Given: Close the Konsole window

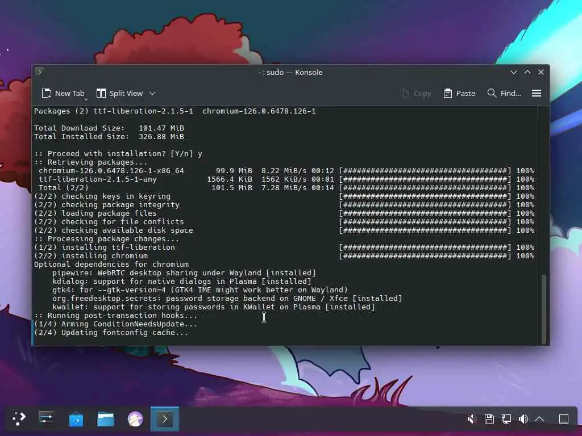Looking at the screenshot, I should tap(541, 72).
